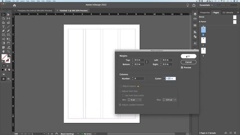Toggle the Adjust Locked Content checkbox
The image size is (240, 135).
[x=120, y=105]
